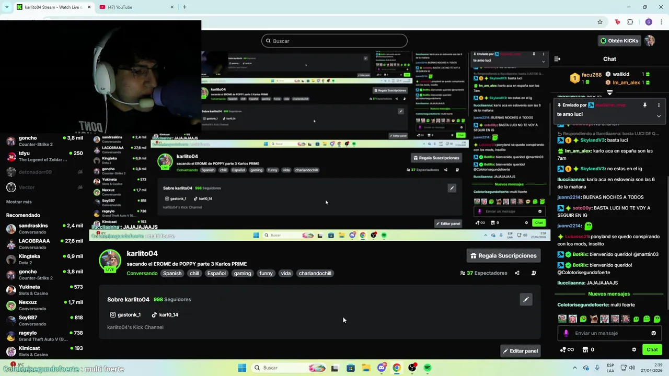669x376 pixels.
Task: Open Spotify from taskbar
Action: [x=428, y=368]
